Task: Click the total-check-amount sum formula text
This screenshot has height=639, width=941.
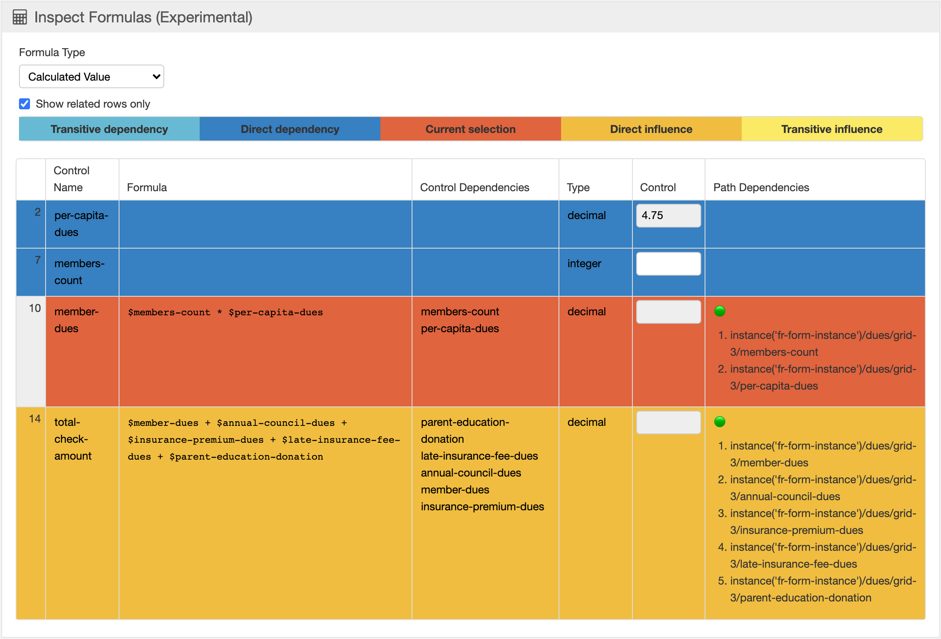Action: pos(264,440)
